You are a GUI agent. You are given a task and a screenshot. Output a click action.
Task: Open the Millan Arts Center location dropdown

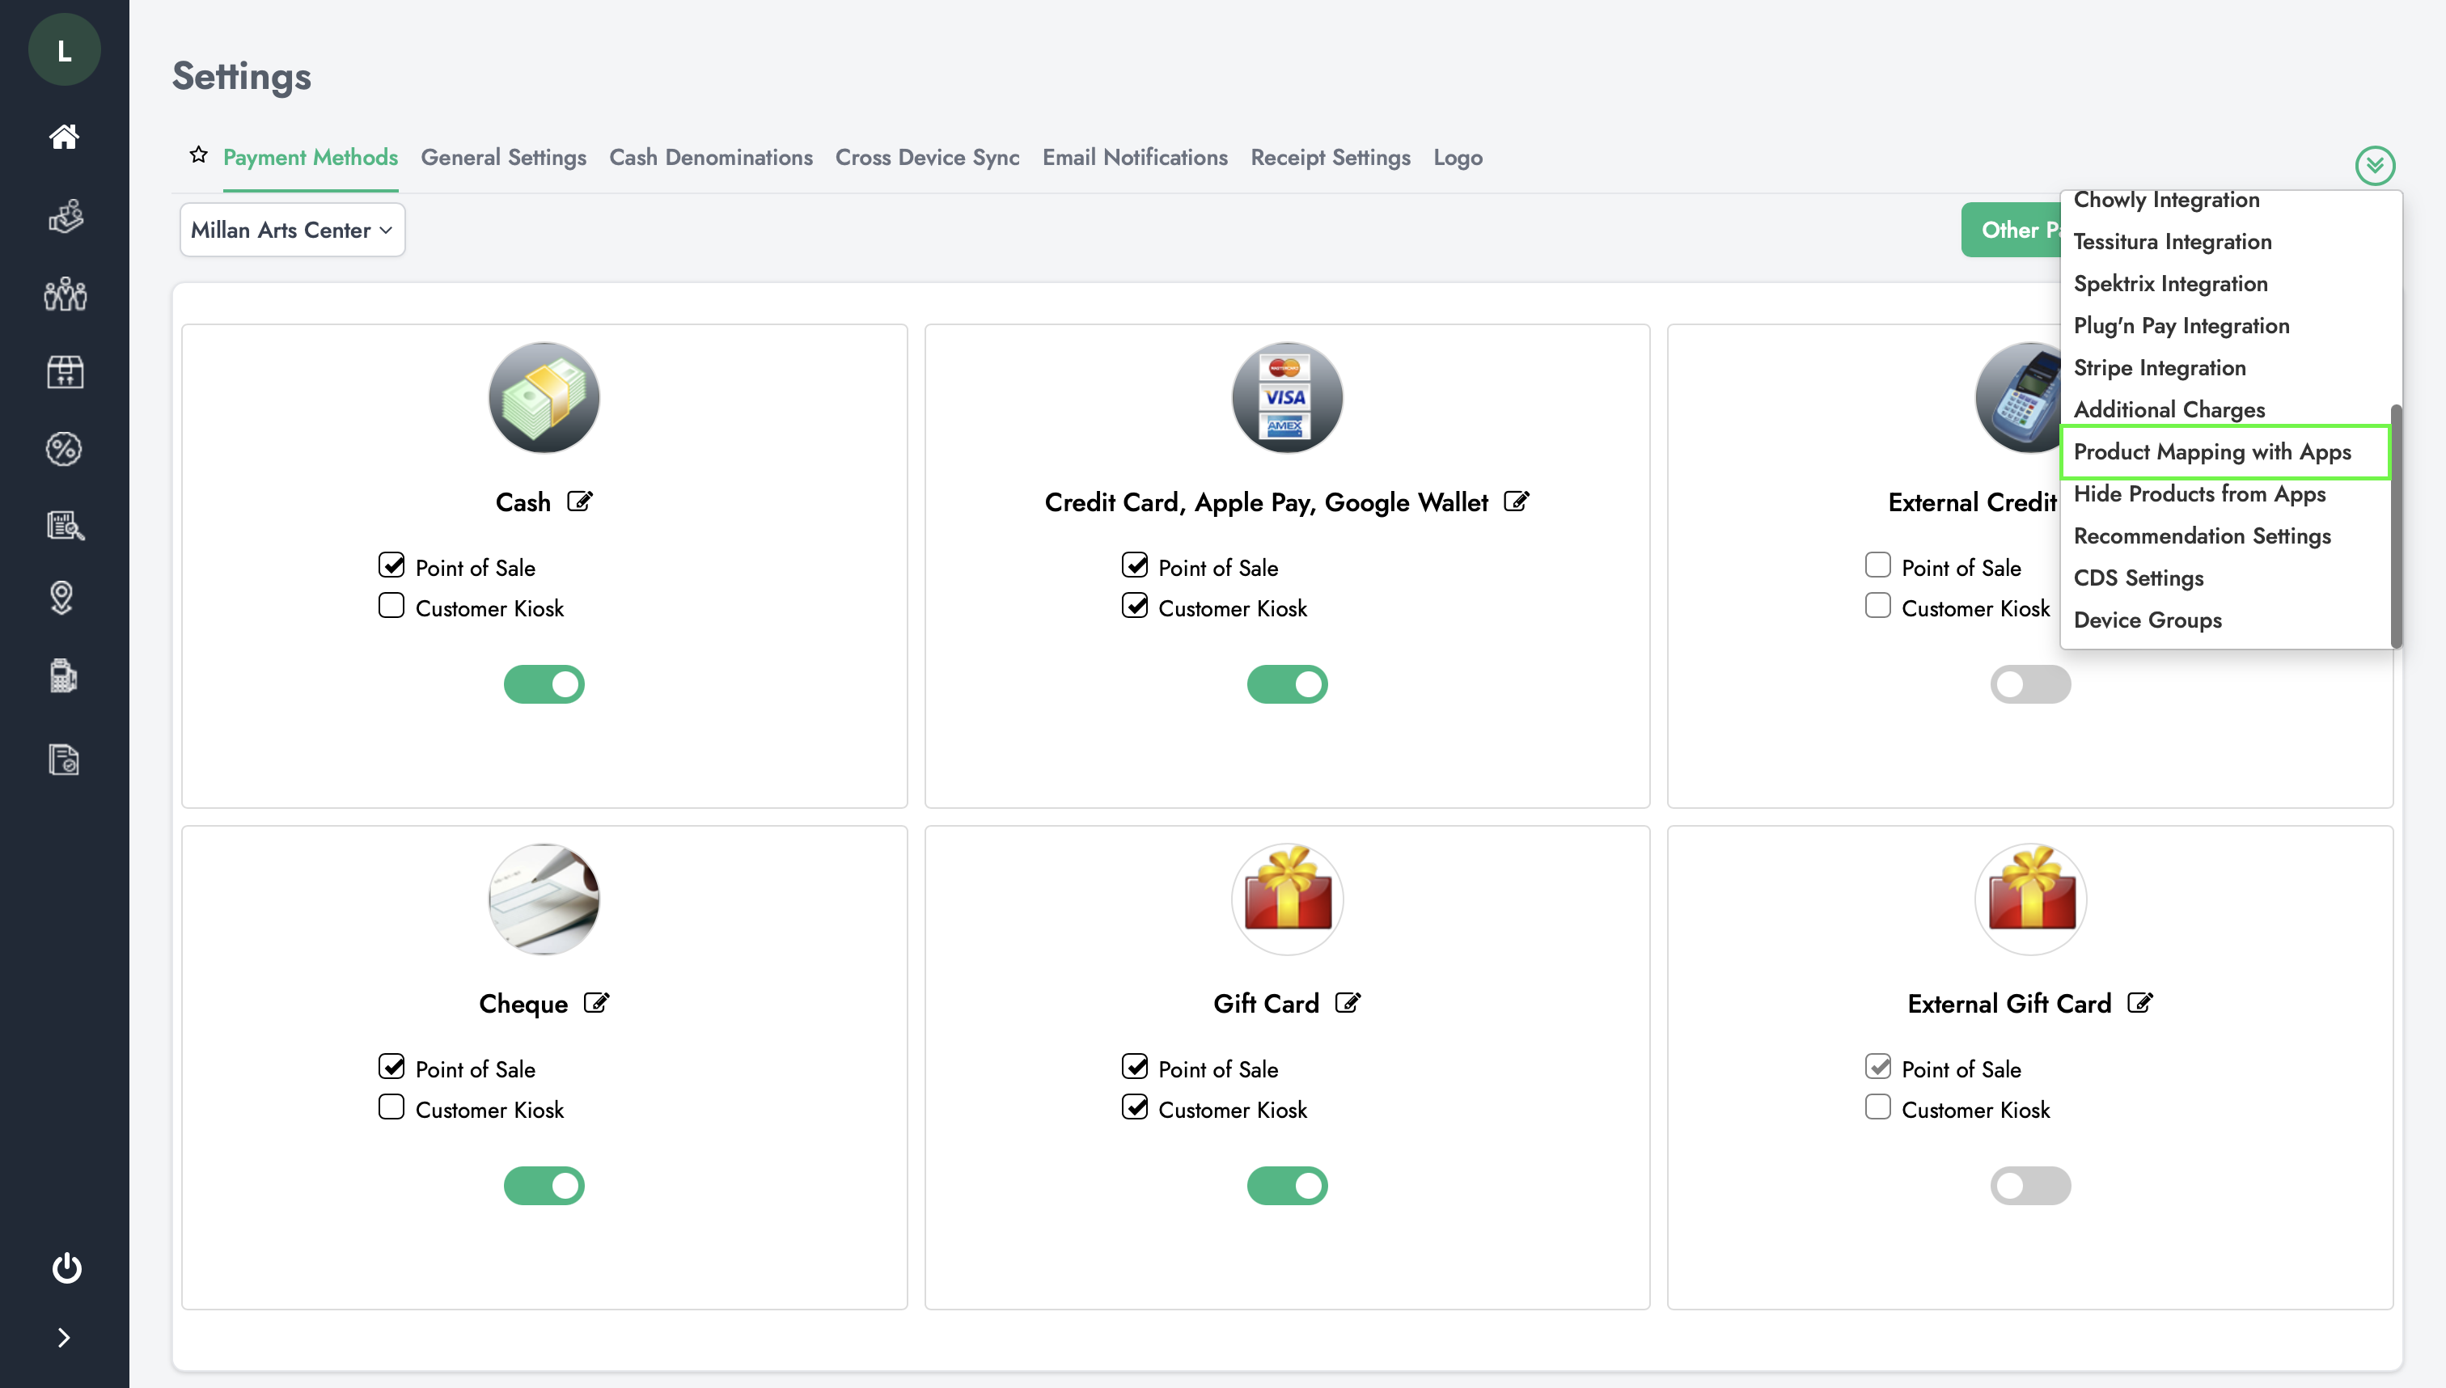(x=292, y=230)
